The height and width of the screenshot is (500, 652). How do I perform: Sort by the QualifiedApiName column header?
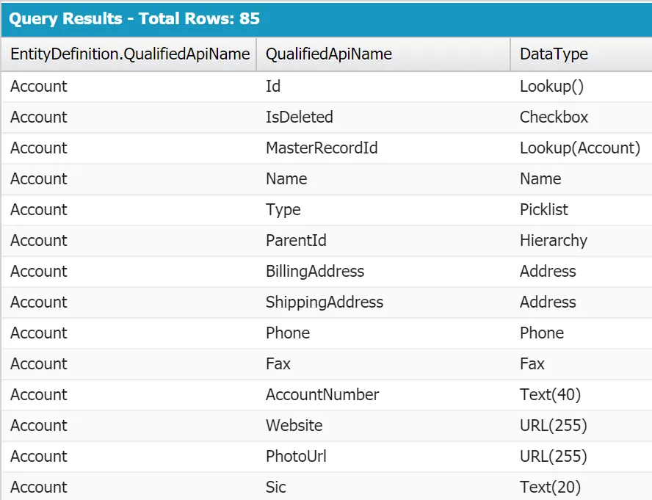[x=328, y=54]
